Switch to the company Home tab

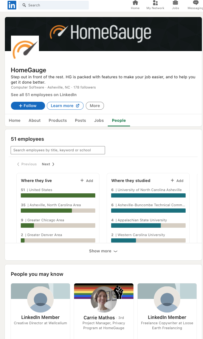click(x=14, y=120)
